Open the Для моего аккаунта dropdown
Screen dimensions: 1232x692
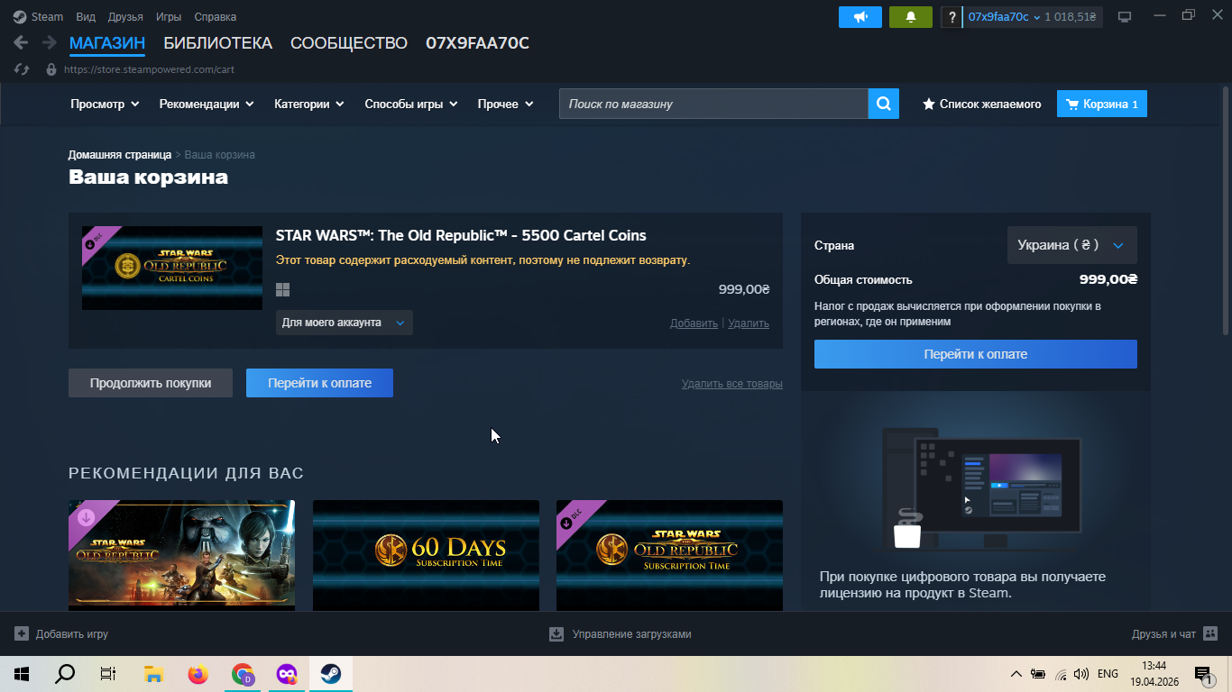coord(344,323)
